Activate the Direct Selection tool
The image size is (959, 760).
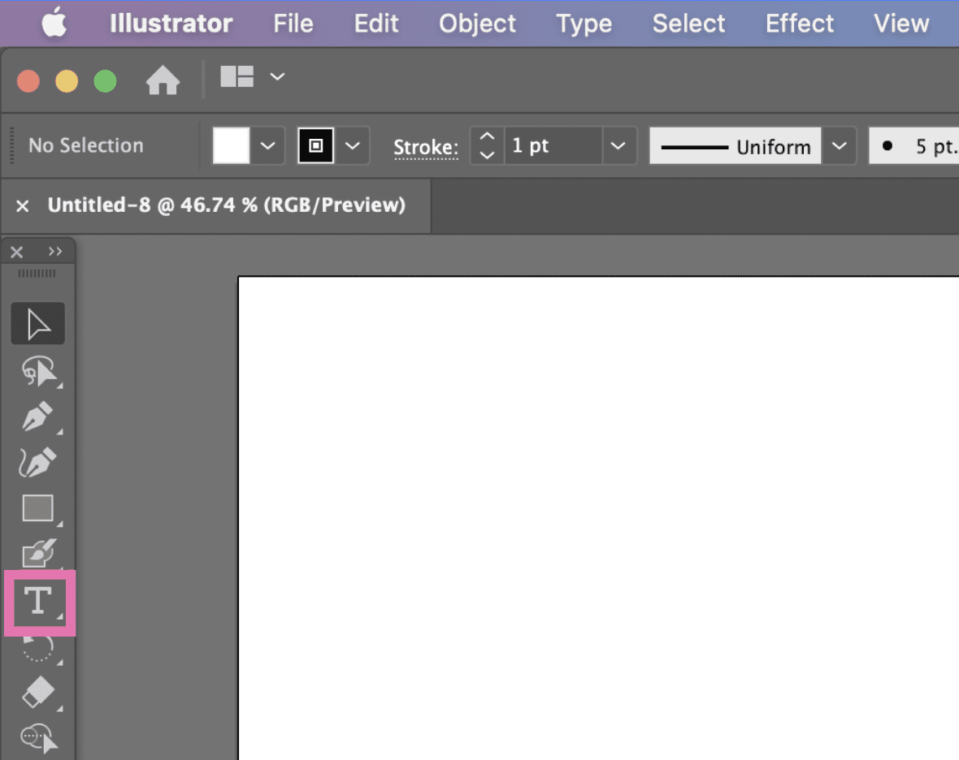pos(37,371)
